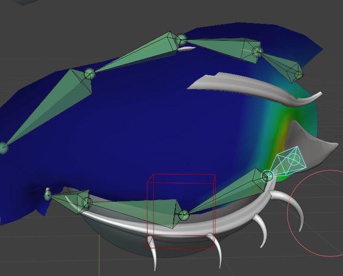Click the small upper-right bone tip joint
Viewport: 343px width, 276px height.
[298, 73]
